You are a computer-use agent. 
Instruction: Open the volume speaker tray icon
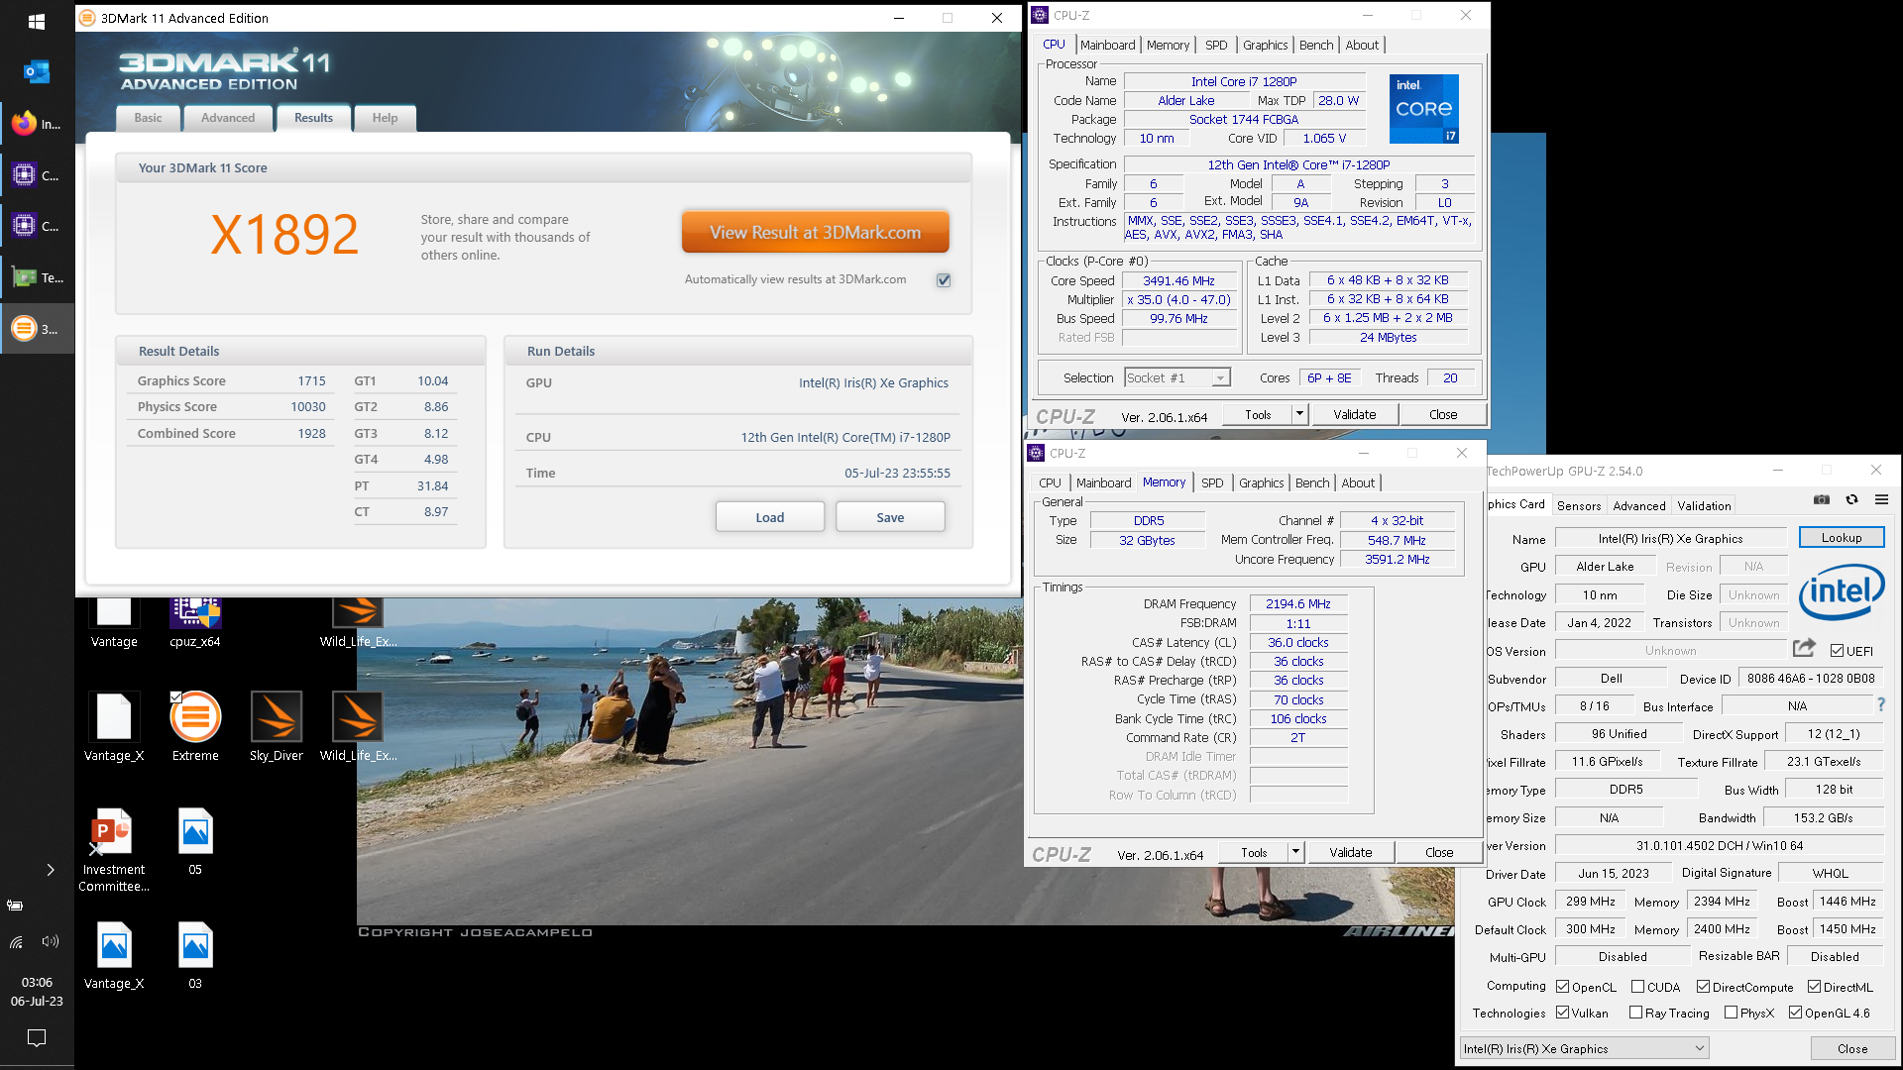pyautogui.click(x=50, y=941)
